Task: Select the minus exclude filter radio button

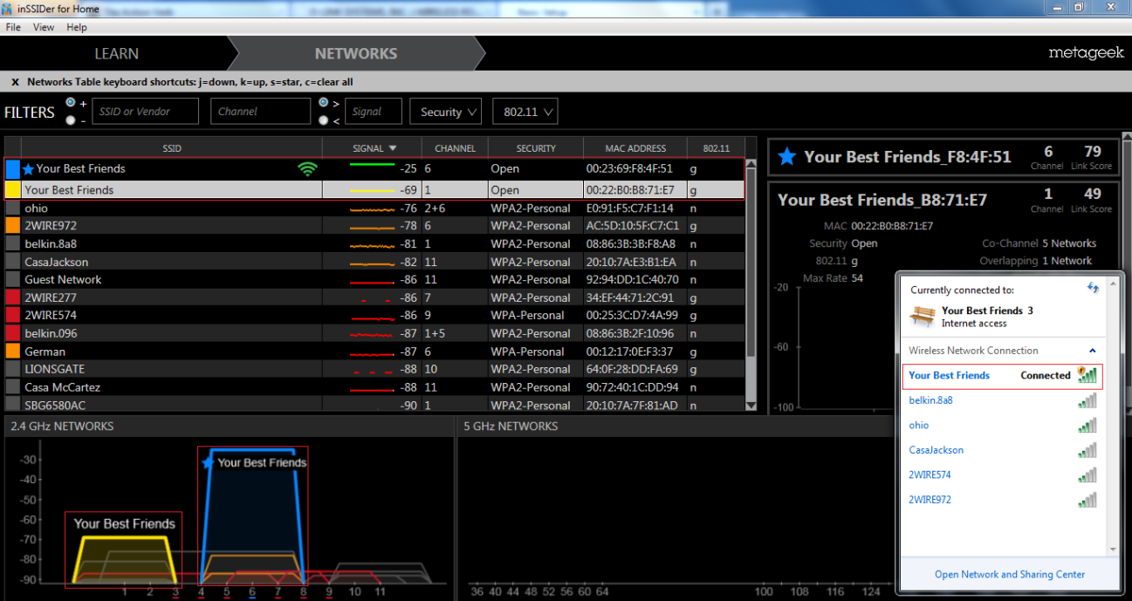Action: 71,120
